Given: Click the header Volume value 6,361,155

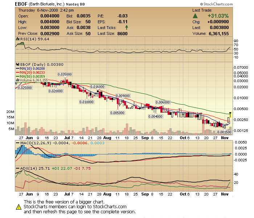Looking at the screenshot, I should (x=219, y=33).
